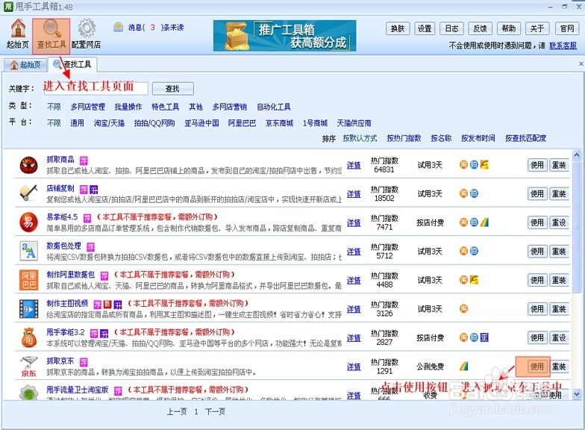This screenshot has width=585, height=430.
Task: Click the list scrollbar up arrow
Action: [577, 155]
